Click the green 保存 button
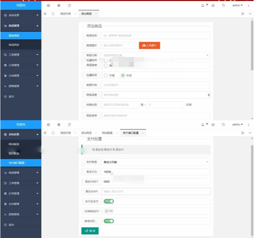The image size is (255, 238). (90, 231)
